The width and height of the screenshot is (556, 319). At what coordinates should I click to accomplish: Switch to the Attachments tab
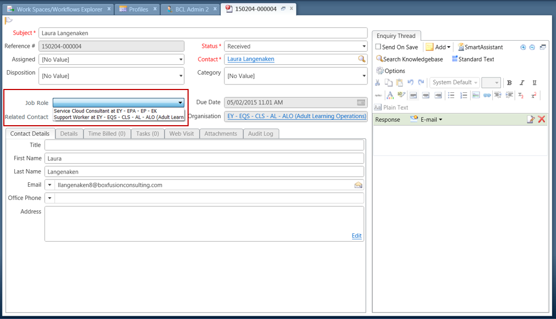point(221,133)
